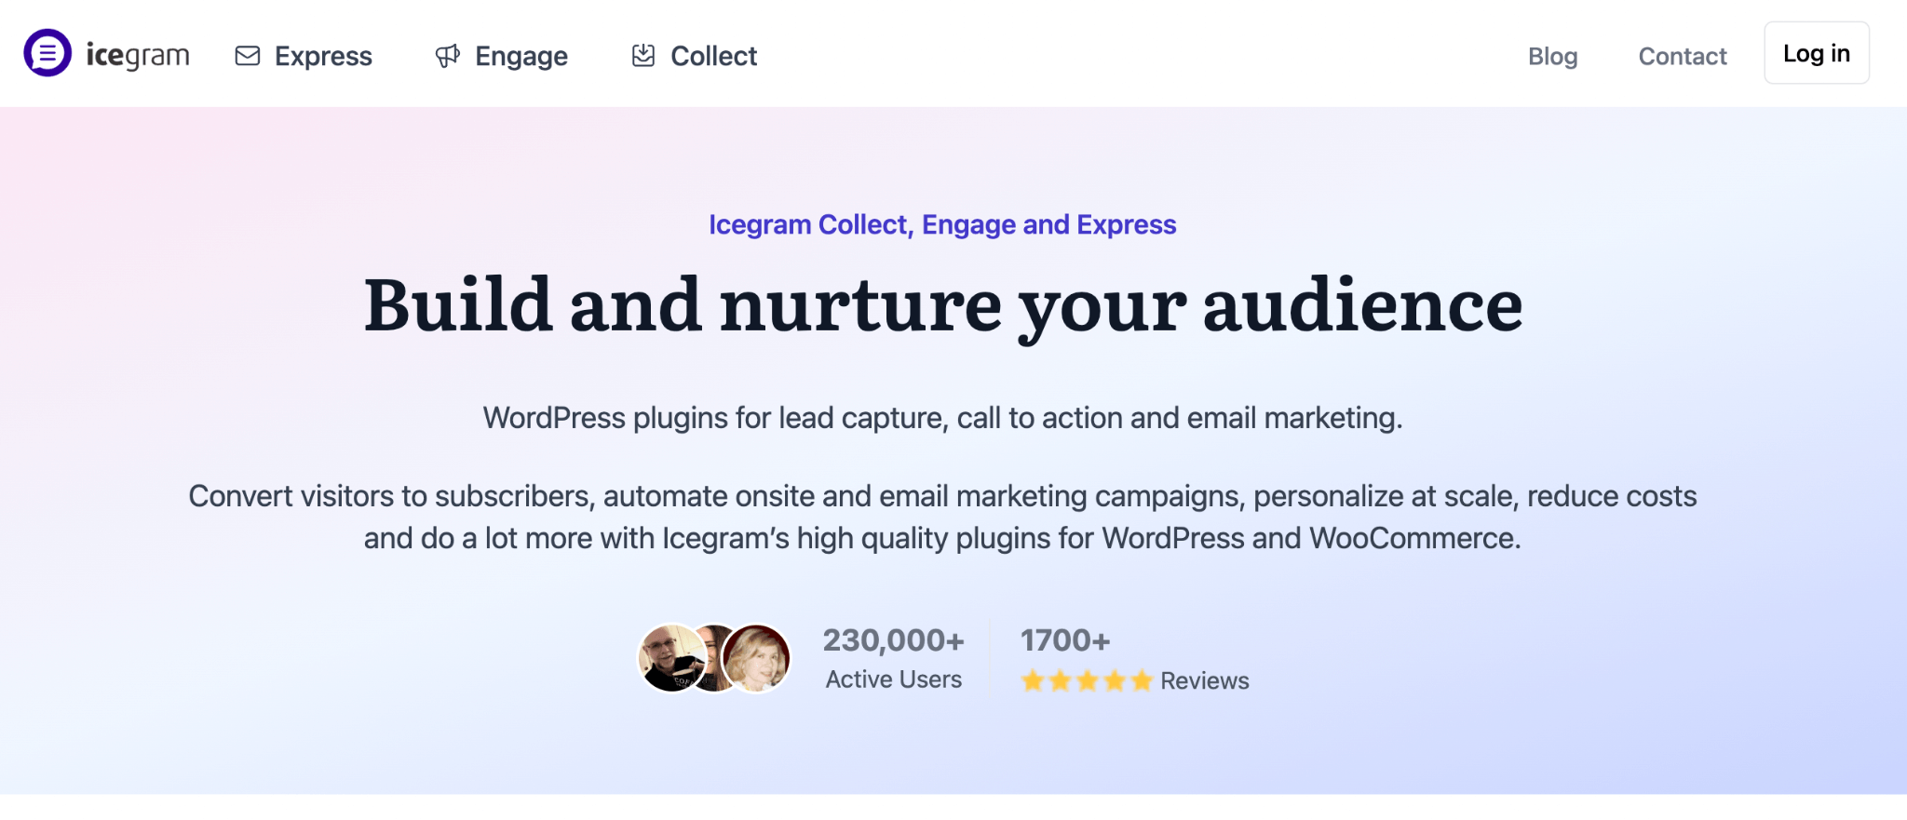Open the Contact page
Screen dimensions: 1907x820
(1682, 57)
